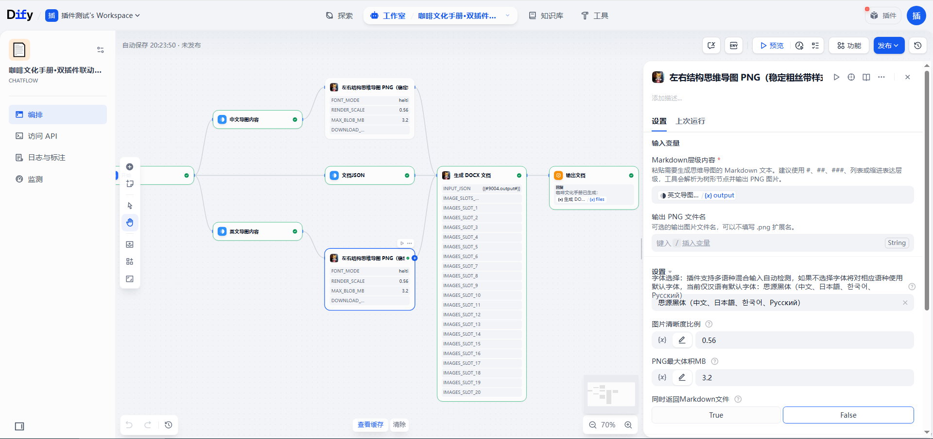Viewport: 933px width, 439px height.
Task: Click the locate node crosshair icon
Action: 851,77
